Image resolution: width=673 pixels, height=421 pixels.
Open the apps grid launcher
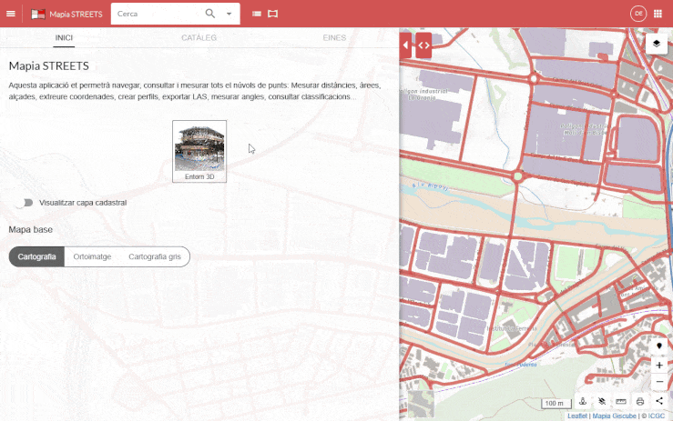pyautogui.click(x=658, y=14)
